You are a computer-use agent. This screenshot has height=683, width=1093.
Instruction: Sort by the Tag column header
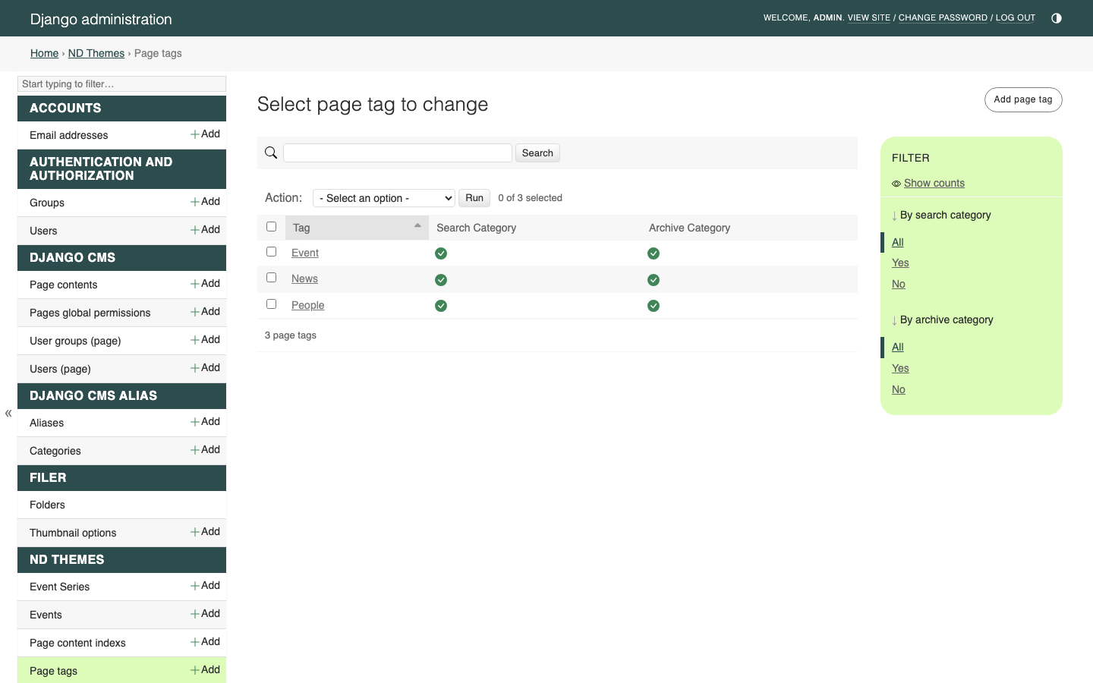[356, 228]
